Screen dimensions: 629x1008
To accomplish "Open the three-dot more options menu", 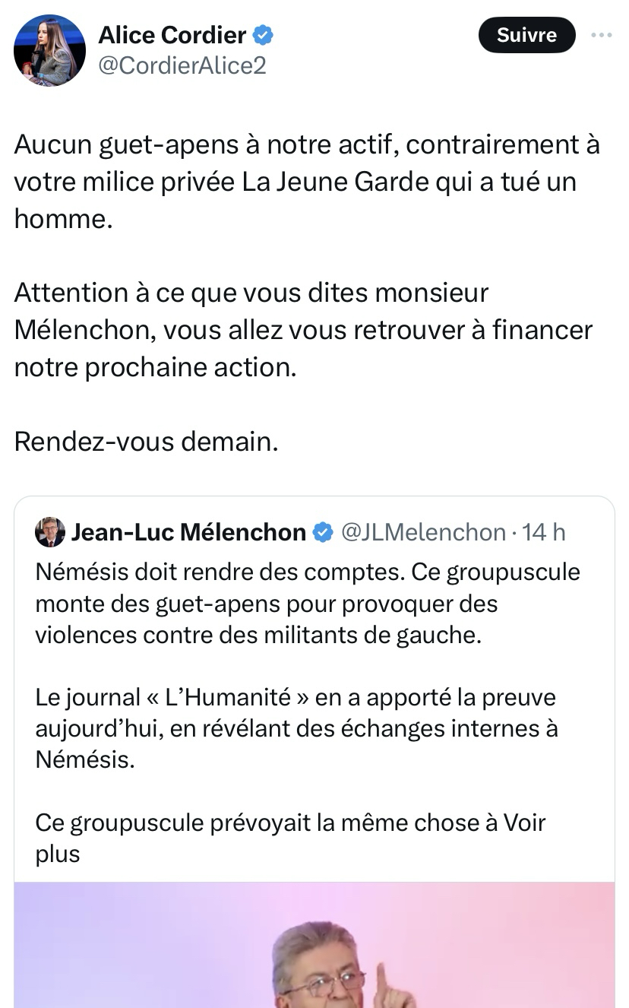I will (601, 35).
